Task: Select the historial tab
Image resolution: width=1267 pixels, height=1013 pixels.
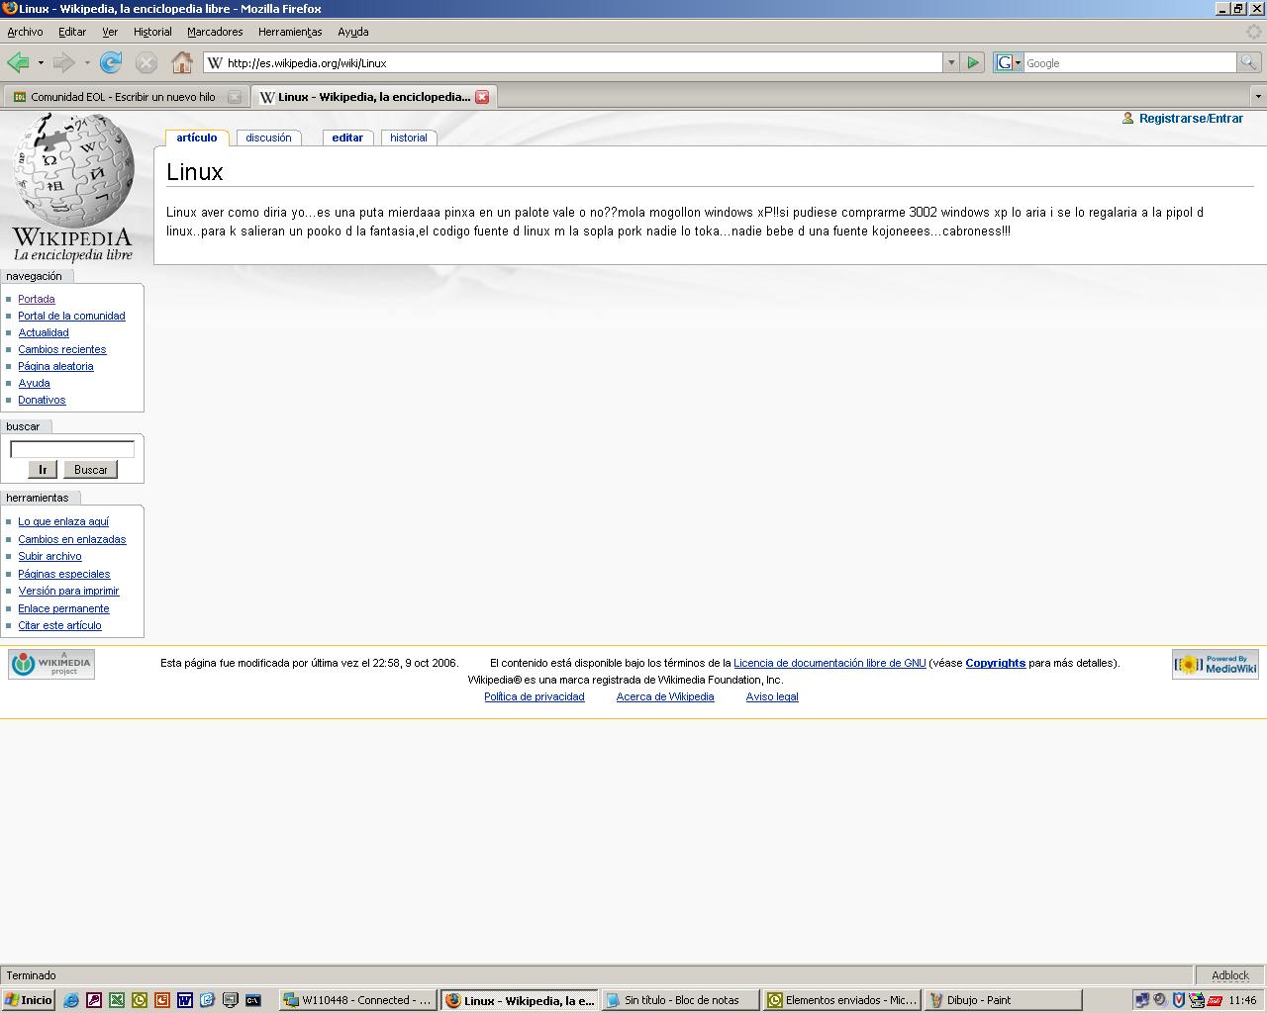Action: click(408, 138)
